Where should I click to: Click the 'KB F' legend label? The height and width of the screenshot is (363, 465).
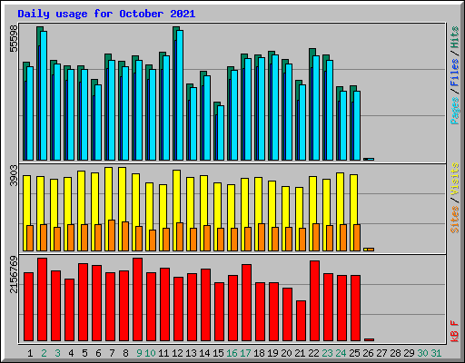click(x=454, y=331)
